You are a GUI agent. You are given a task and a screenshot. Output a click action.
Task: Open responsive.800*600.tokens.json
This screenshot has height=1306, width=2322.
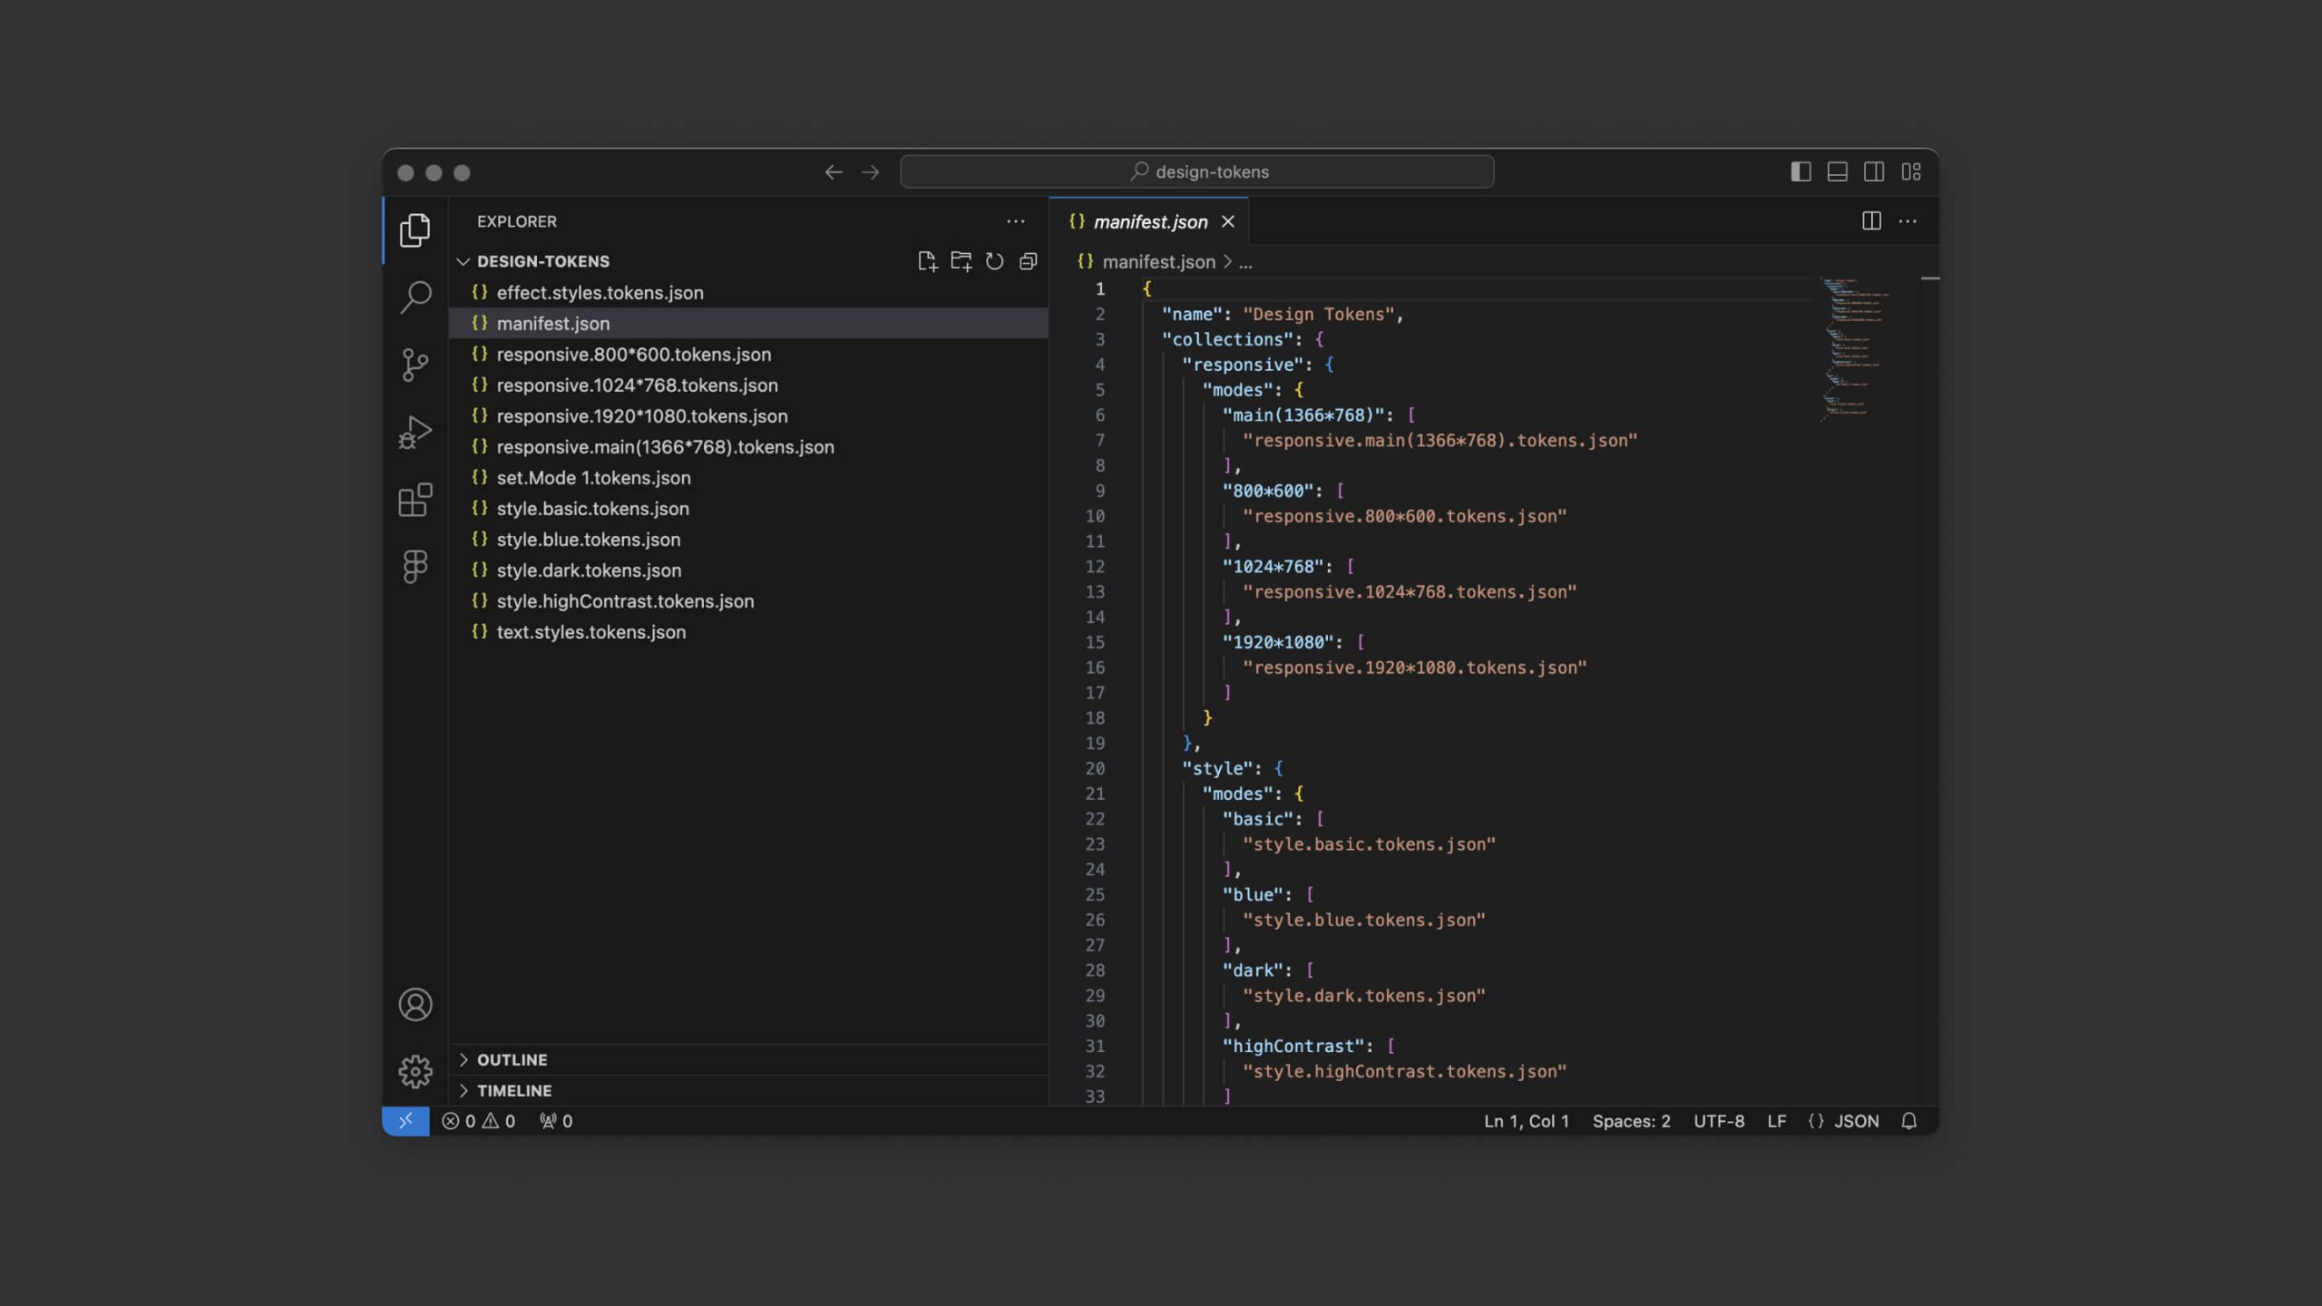click(x=749, y=354)
